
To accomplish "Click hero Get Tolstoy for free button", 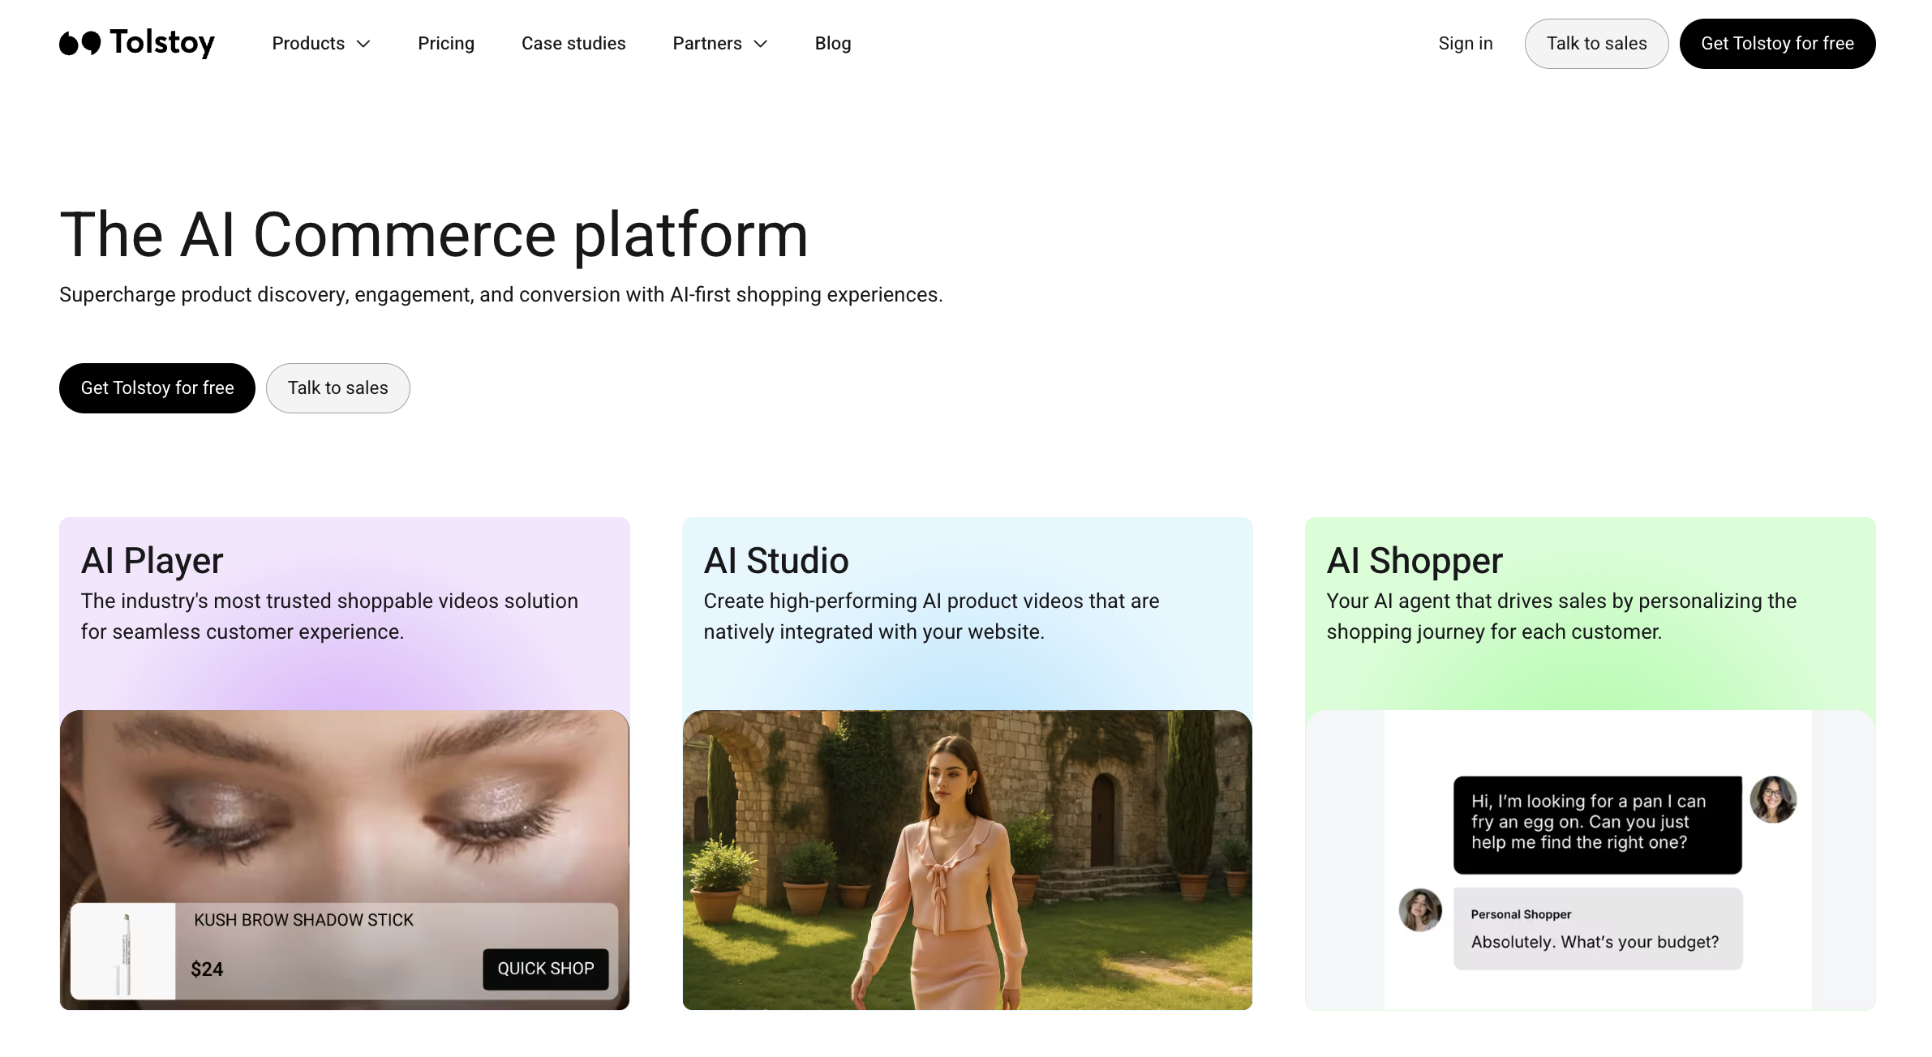I will pyautogui.click(x=157, y=388).
